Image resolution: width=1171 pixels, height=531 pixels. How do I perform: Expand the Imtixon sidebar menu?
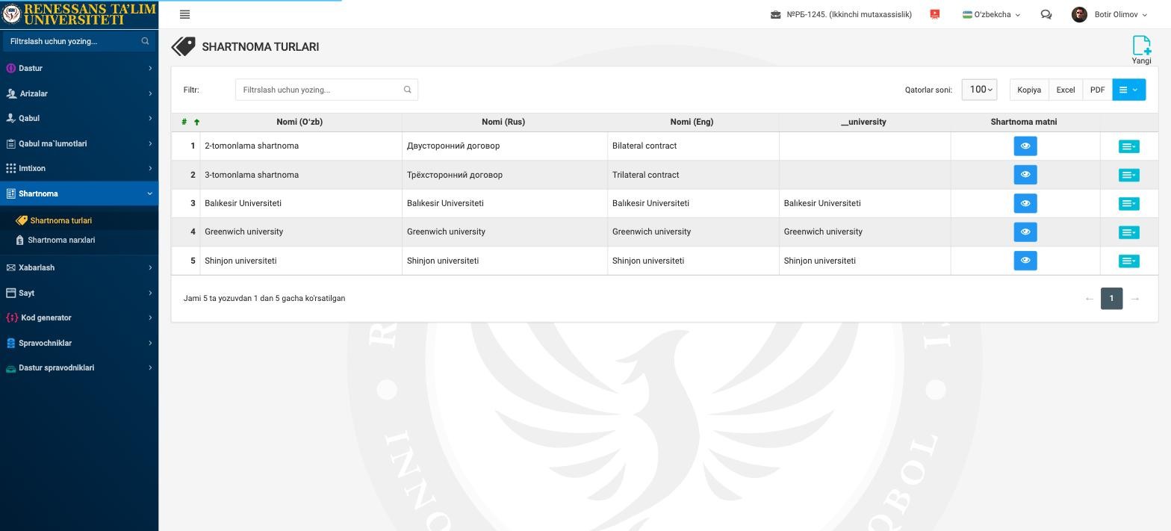79,168
